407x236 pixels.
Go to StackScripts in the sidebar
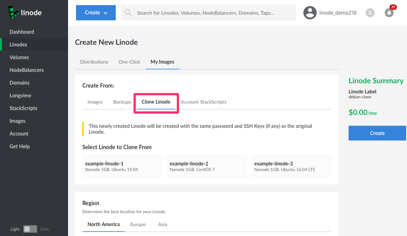pyautogui.click(x=23, y=108)
